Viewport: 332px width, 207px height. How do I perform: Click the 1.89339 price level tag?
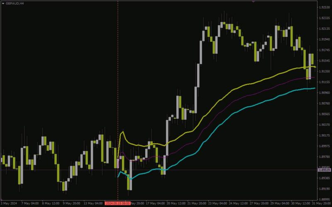point(325,170)
